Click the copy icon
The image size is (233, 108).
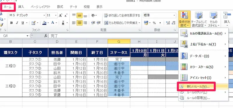click(x=1, y=19)
